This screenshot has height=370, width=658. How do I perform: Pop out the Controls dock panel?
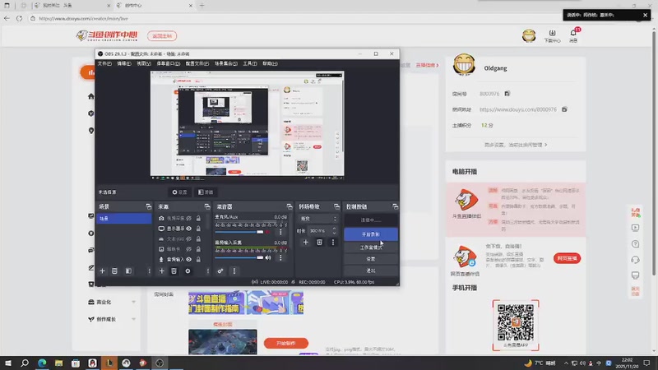(396, 206)
